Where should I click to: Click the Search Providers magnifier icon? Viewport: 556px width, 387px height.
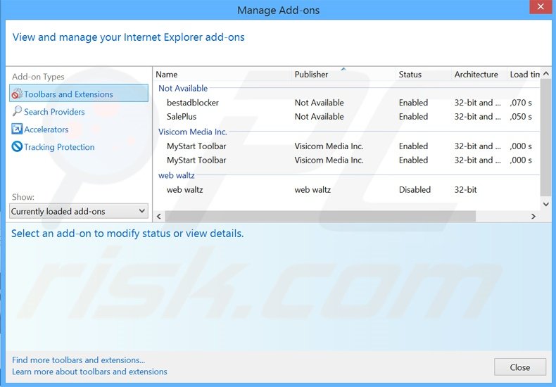[17, 111]
